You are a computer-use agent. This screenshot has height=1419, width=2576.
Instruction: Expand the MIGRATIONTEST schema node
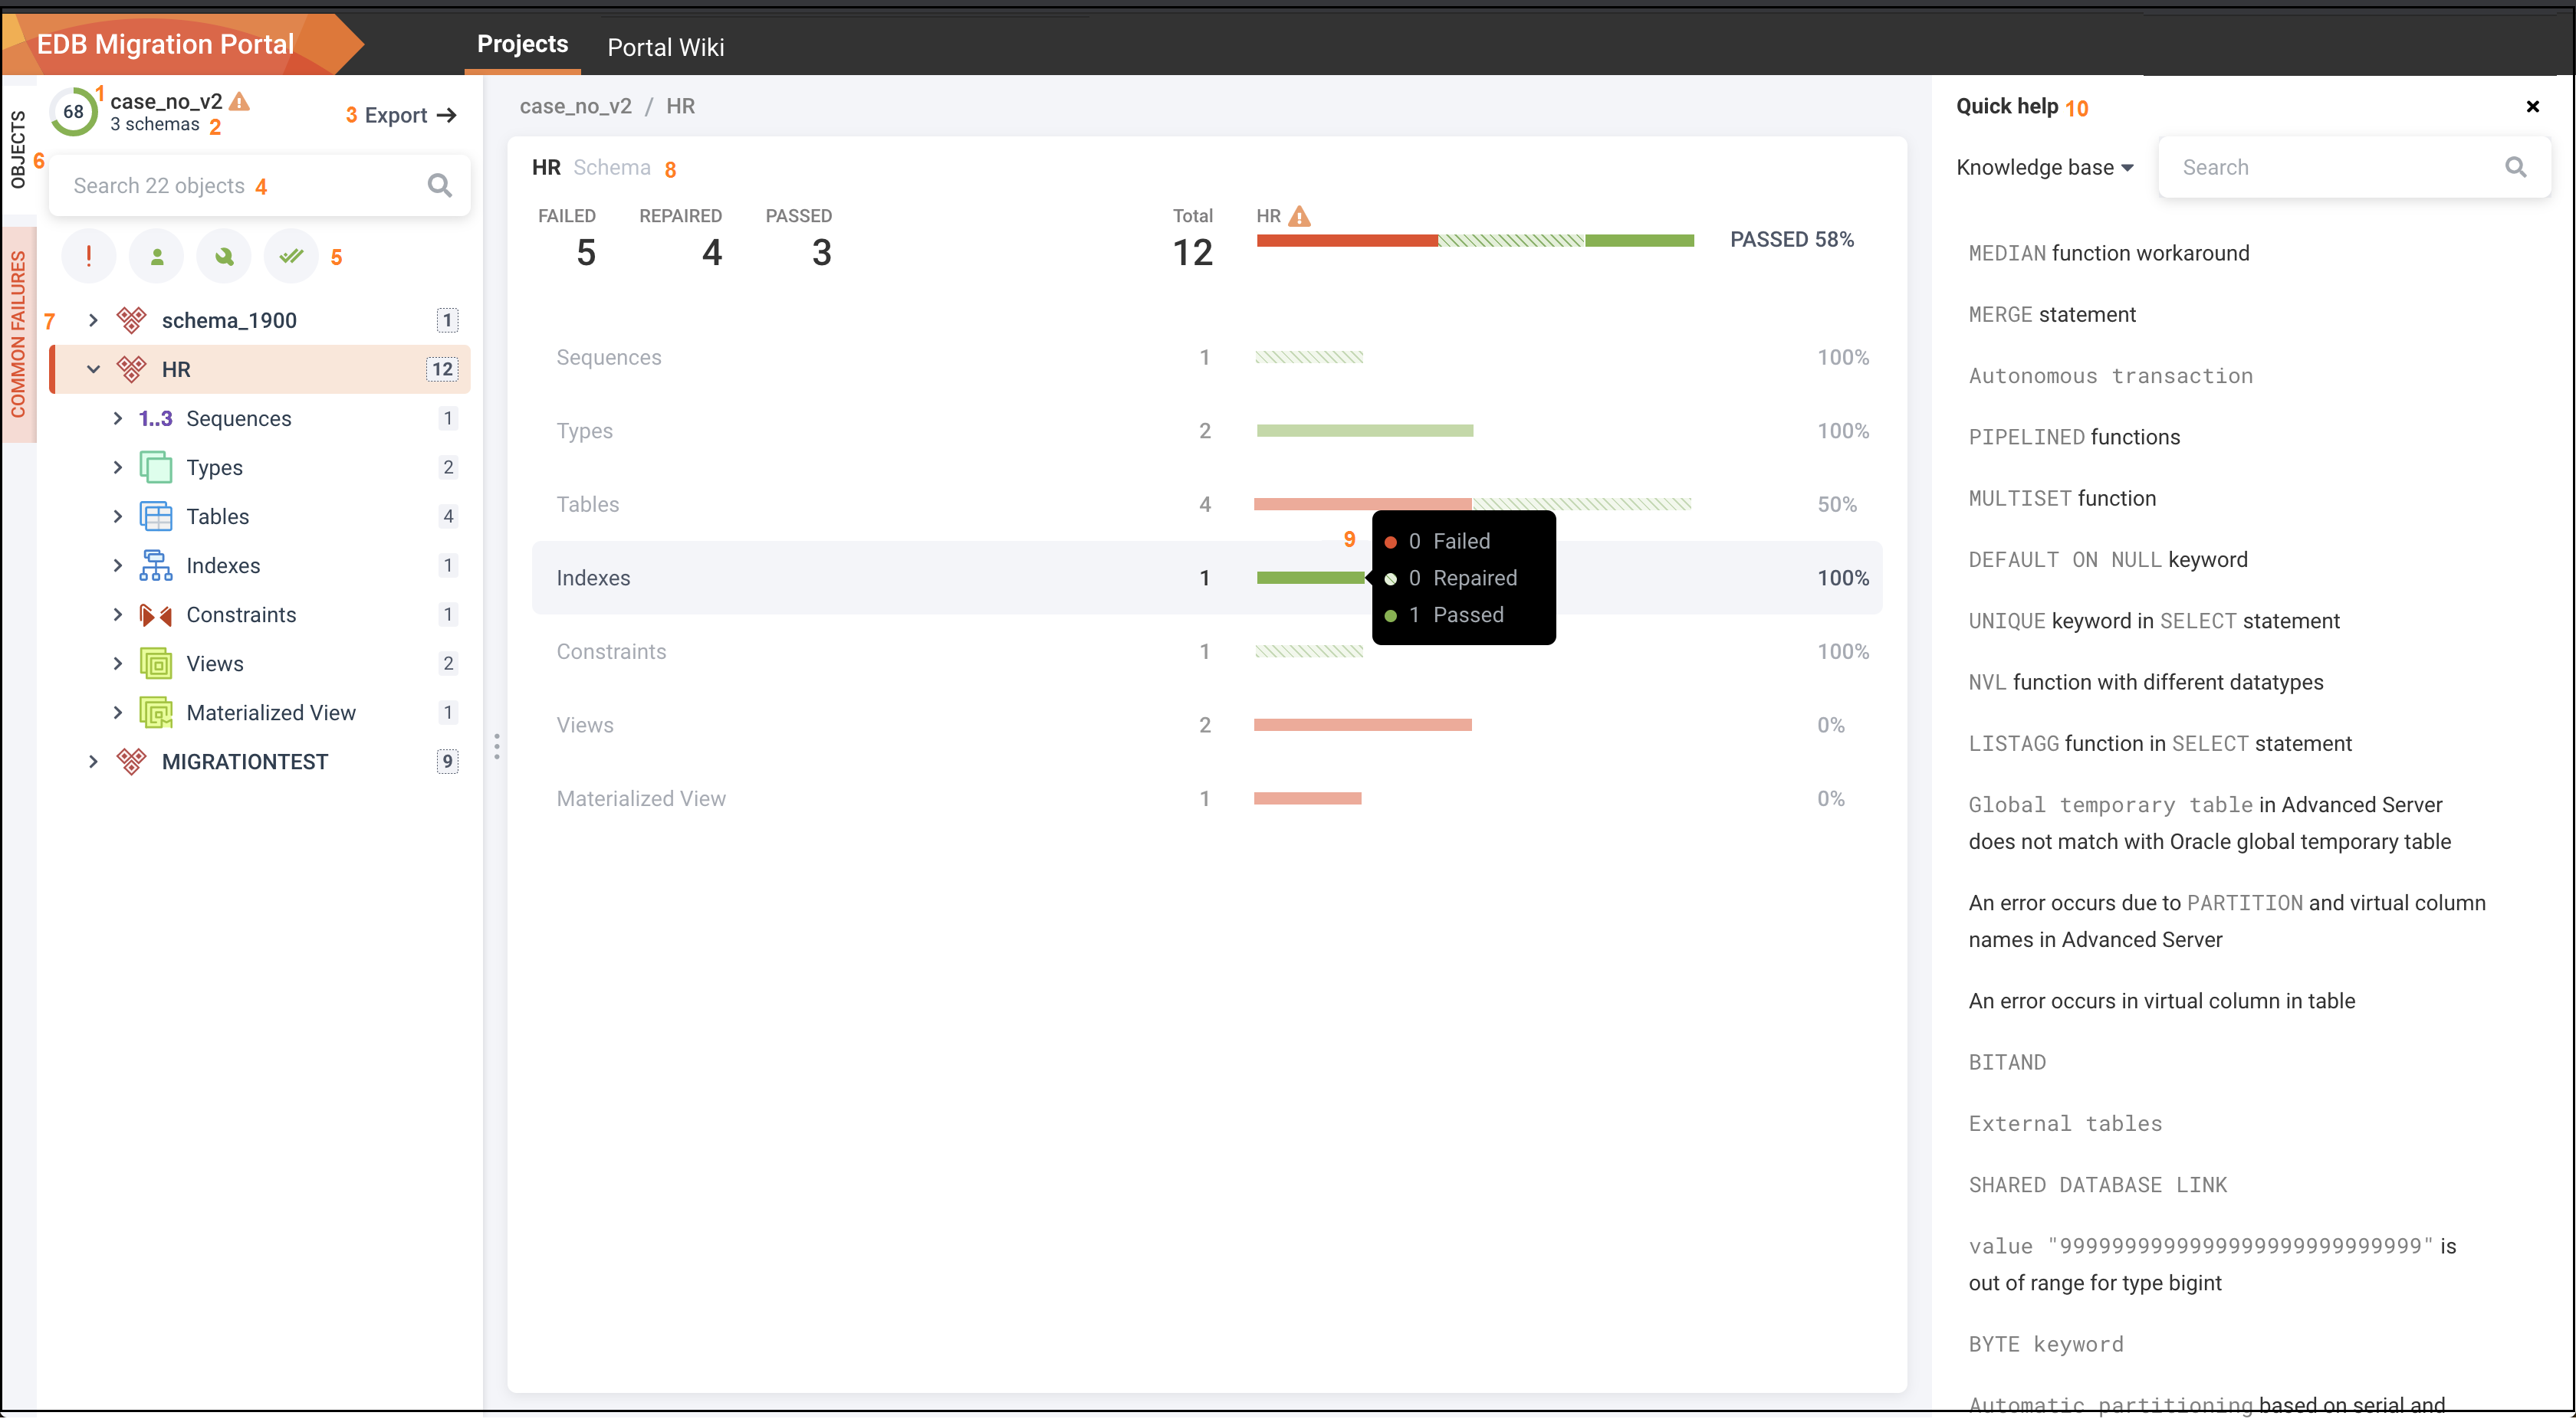[93, 762]
